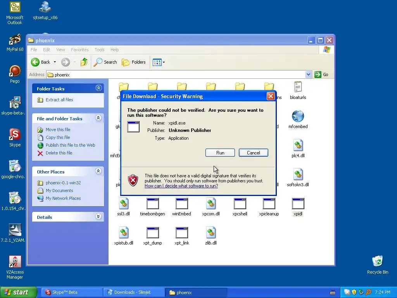Collapse the File and Folder Tasks panel

(x=98, y=118)
